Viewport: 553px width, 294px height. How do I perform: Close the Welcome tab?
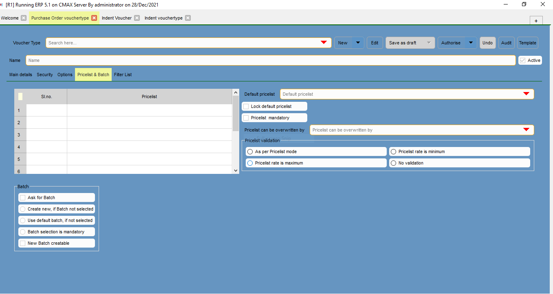click(24, 18)
